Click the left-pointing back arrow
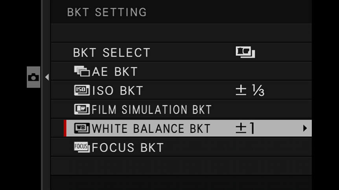Viewport: 339px width, 190px height. coord(47,77)
